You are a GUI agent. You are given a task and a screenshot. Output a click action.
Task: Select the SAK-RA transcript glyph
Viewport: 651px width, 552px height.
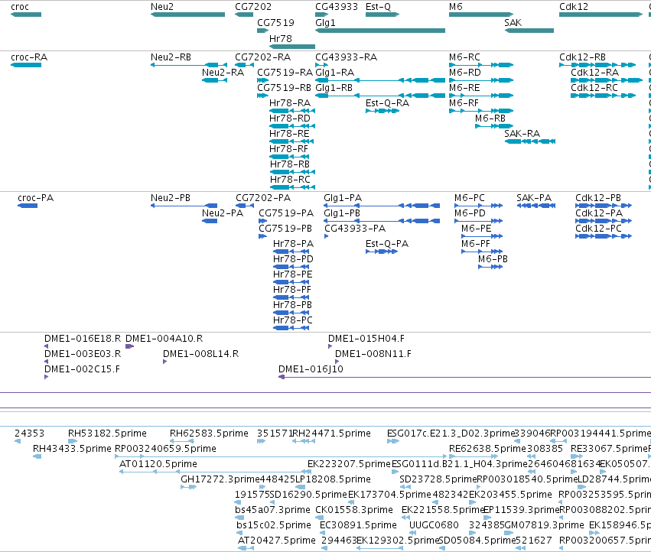point(530,141)
